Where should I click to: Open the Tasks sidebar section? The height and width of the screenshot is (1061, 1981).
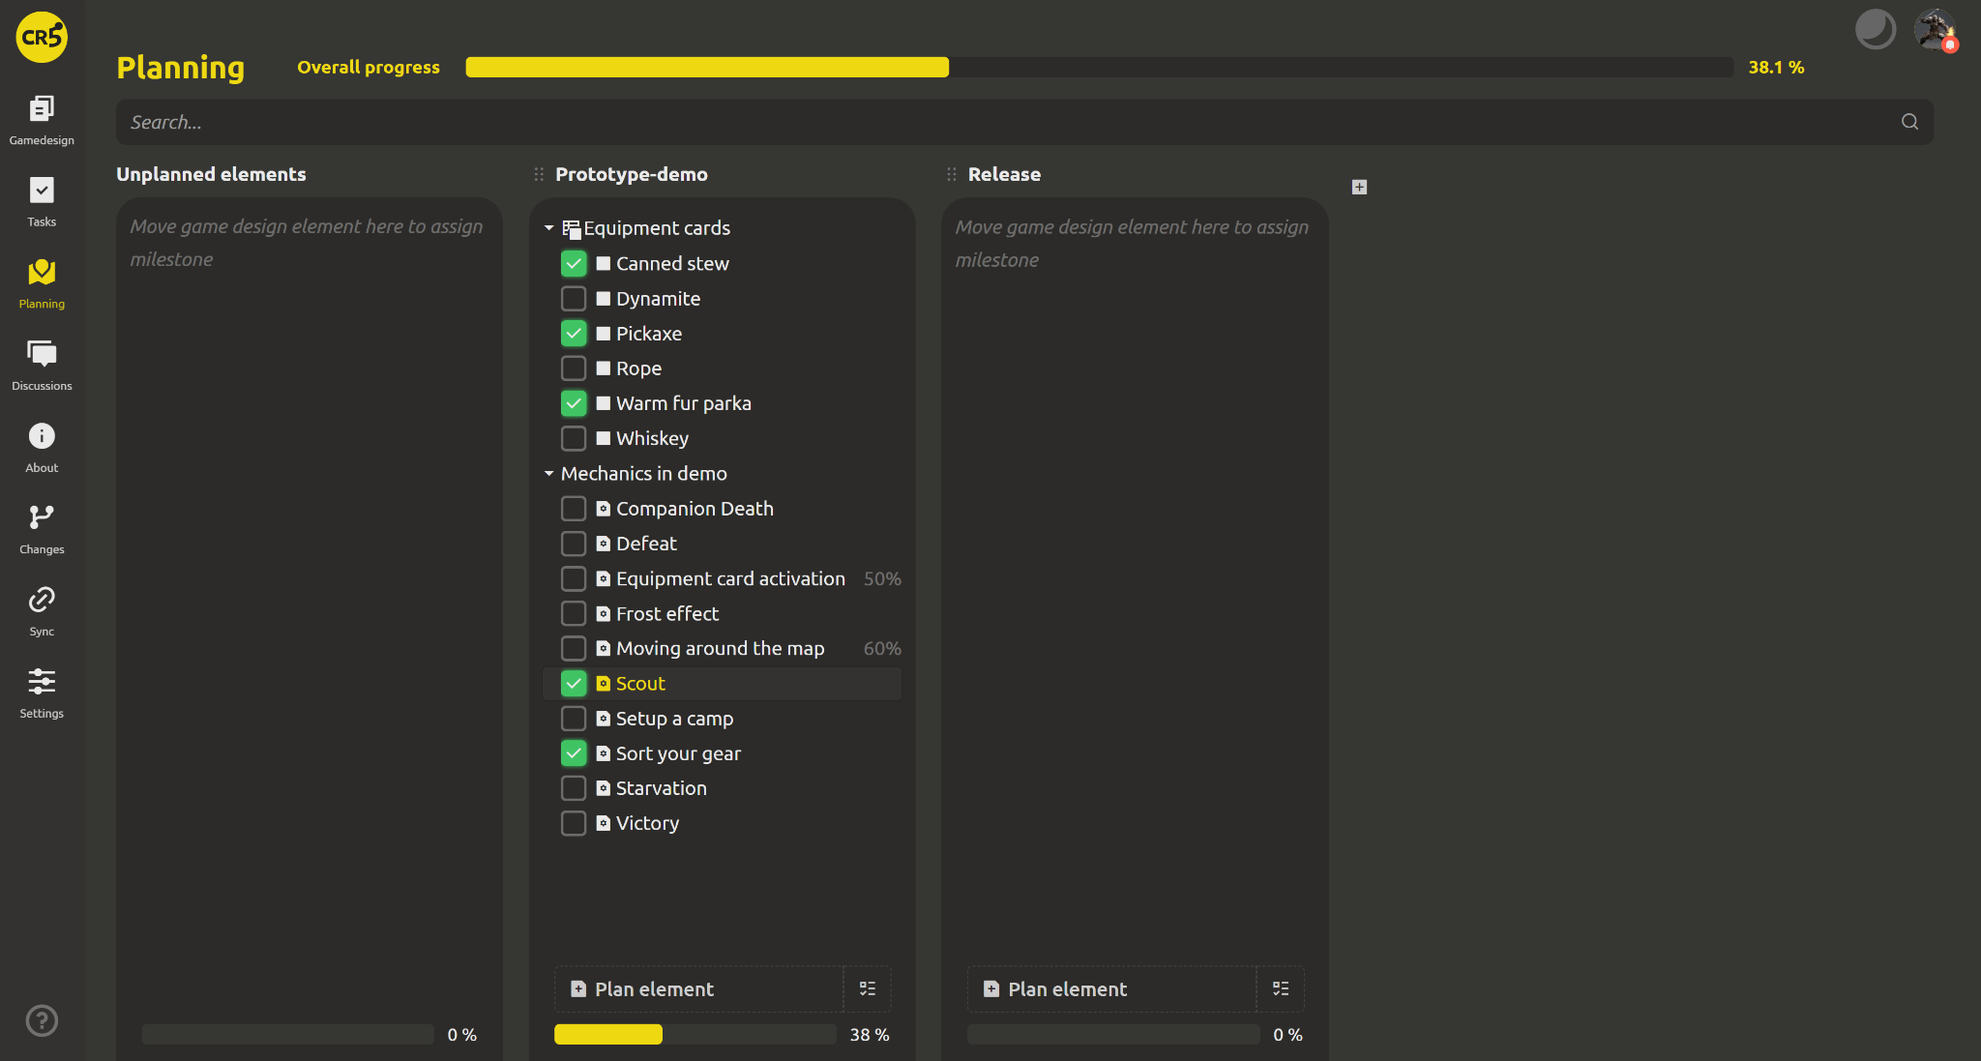42,200
